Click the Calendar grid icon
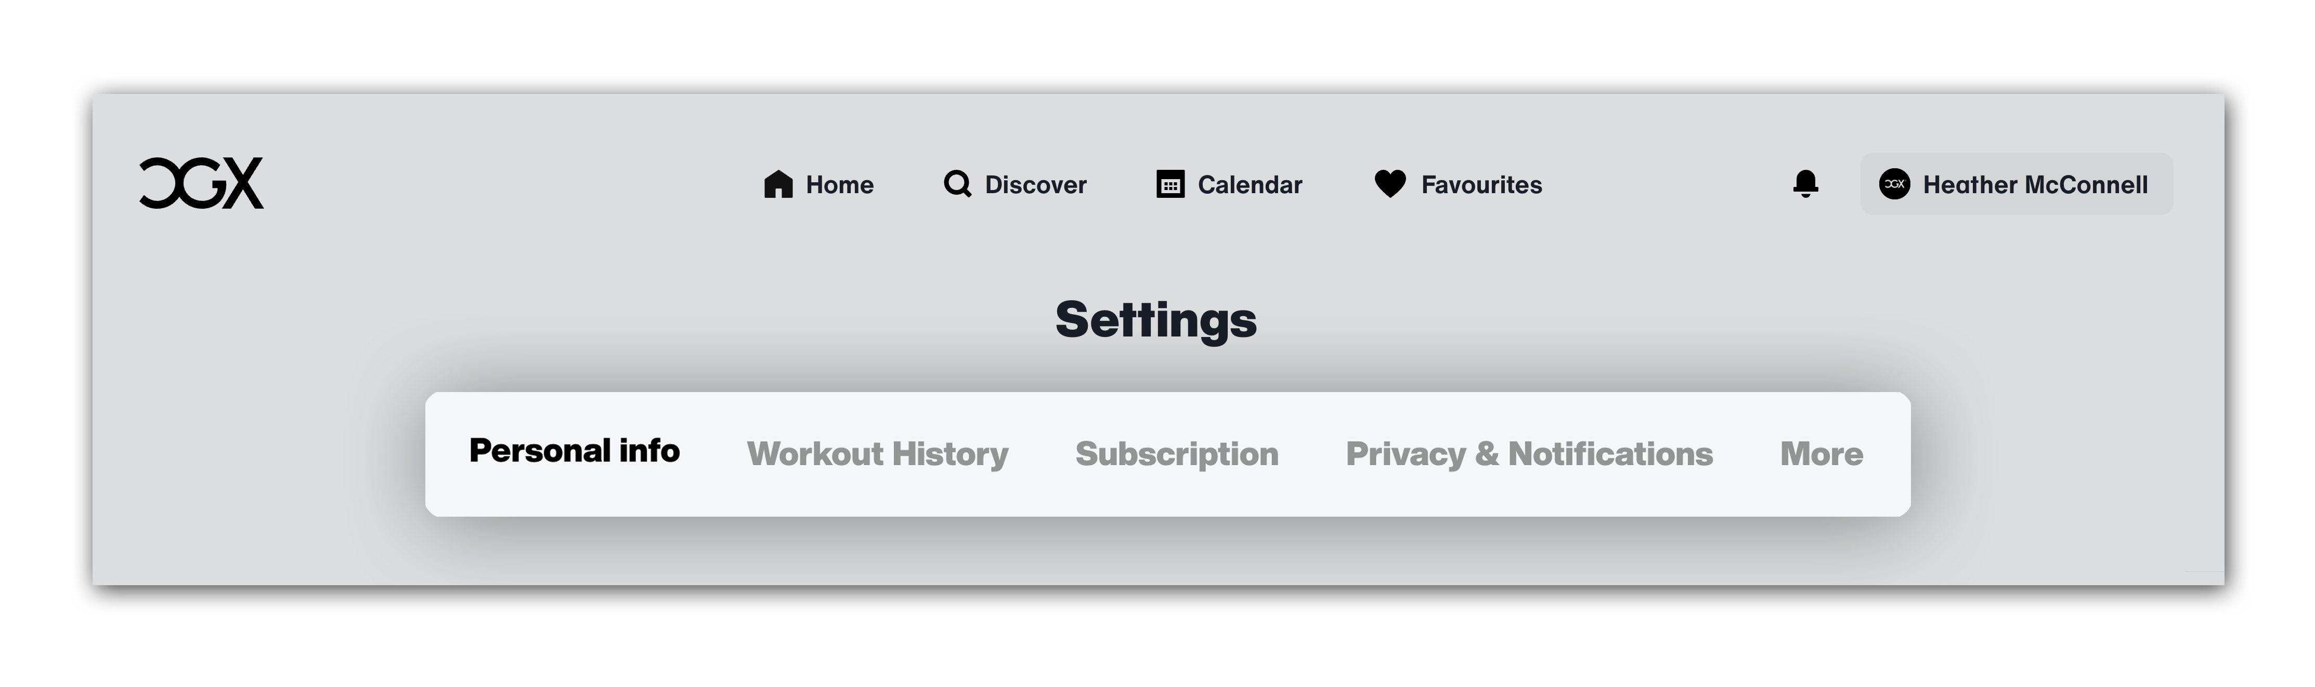Screen dimensions: 2315x687 (1170, 184)
